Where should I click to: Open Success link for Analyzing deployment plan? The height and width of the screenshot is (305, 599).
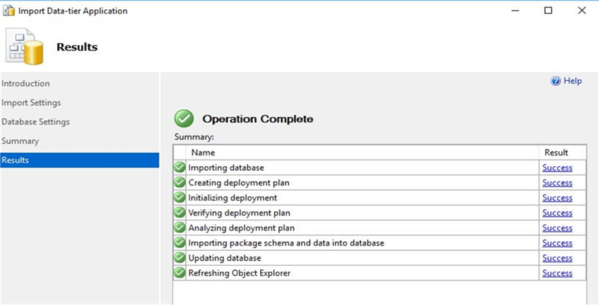coord(557,228)
